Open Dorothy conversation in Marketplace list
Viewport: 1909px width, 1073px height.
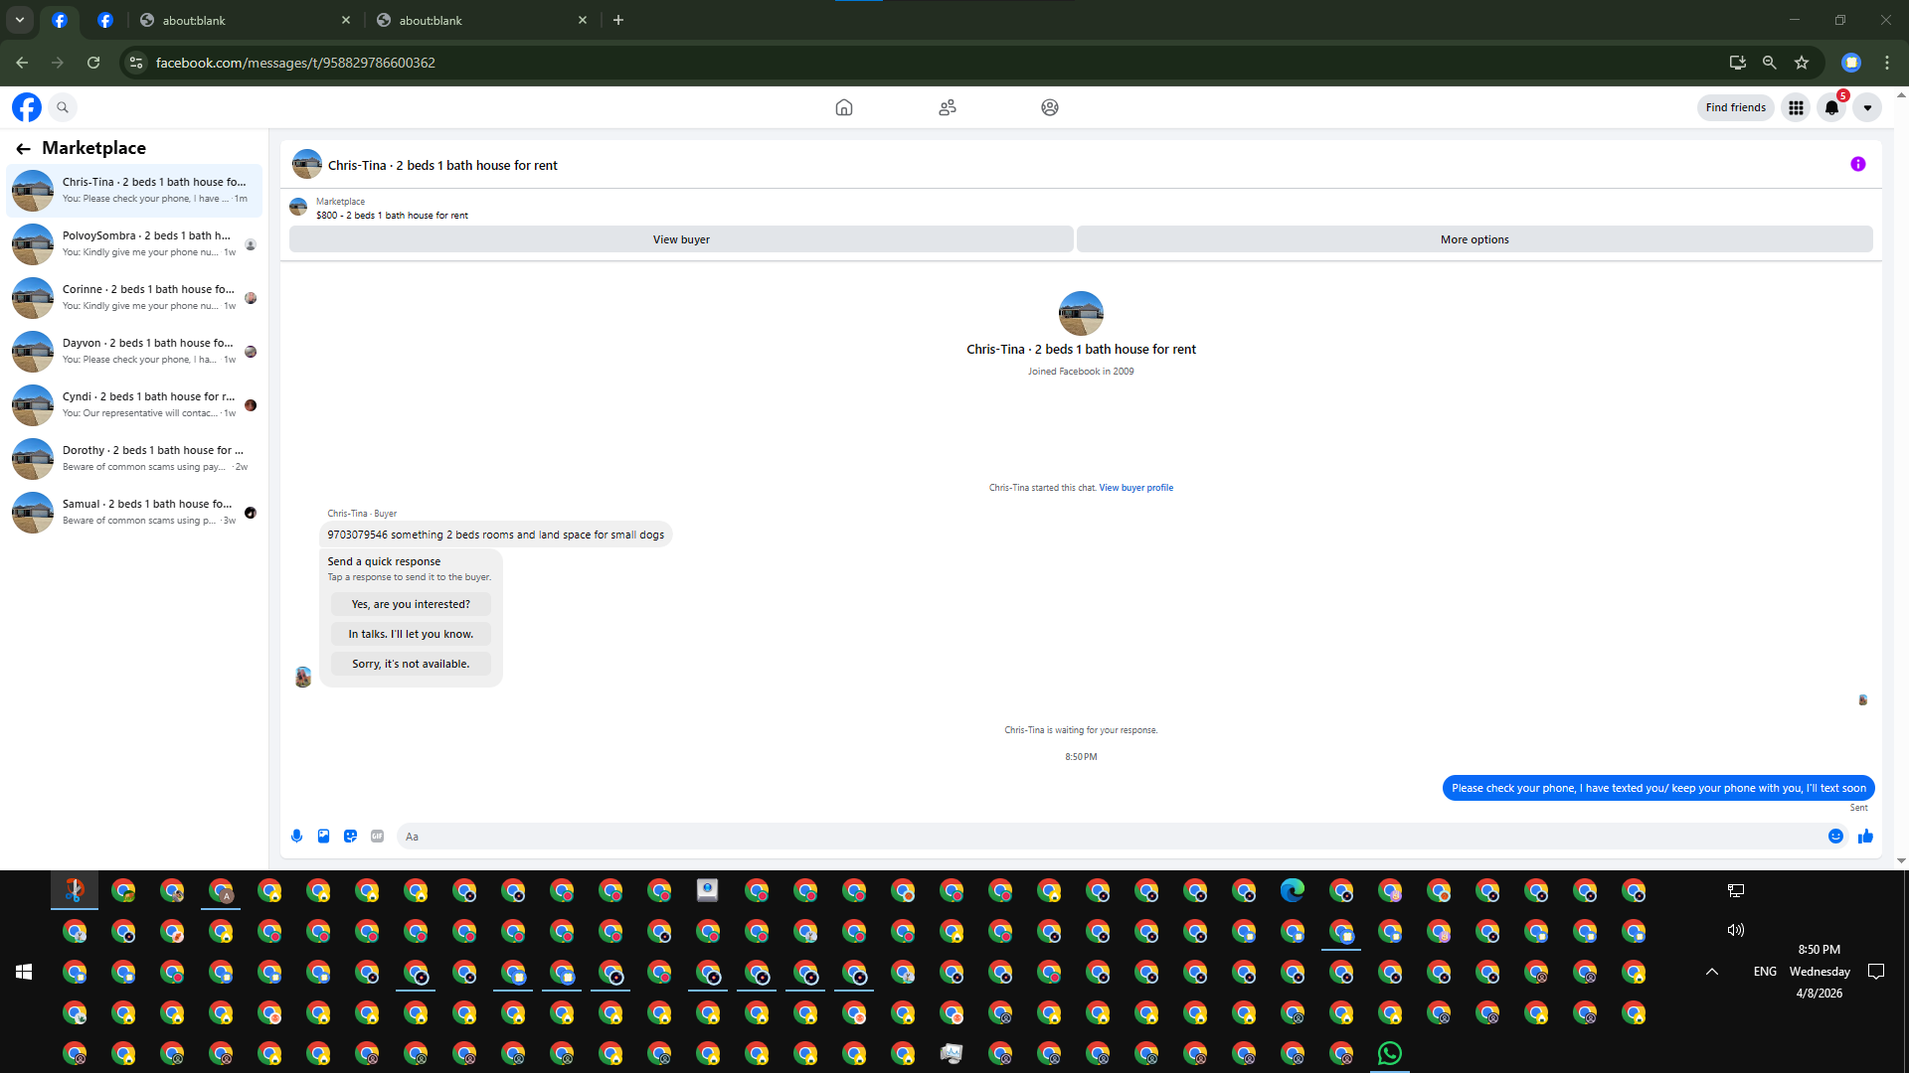click(134, 458)
